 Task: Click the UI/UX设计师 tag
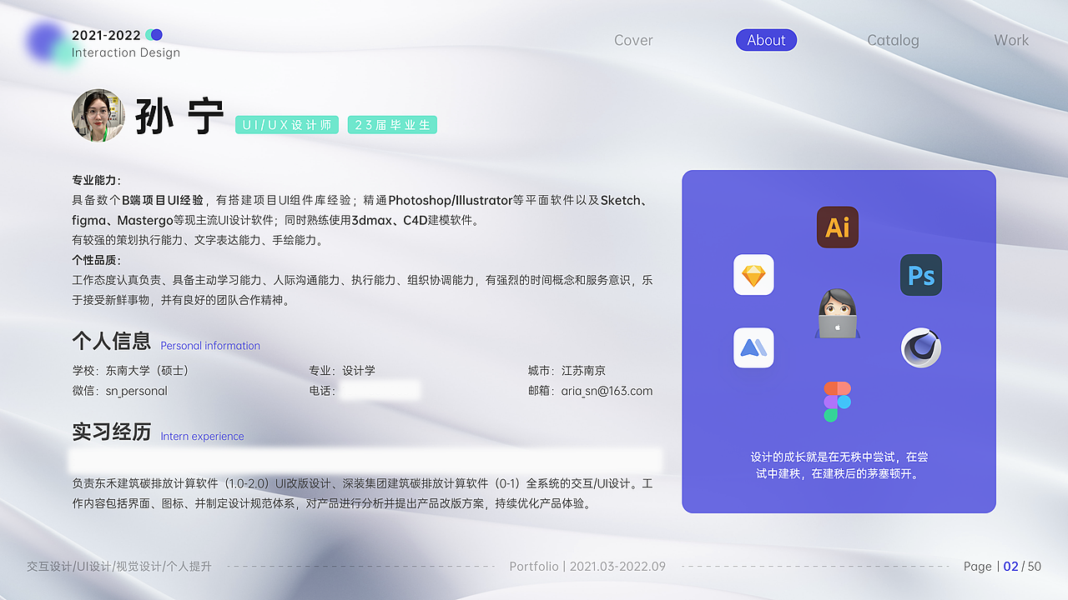coord(287,125)
